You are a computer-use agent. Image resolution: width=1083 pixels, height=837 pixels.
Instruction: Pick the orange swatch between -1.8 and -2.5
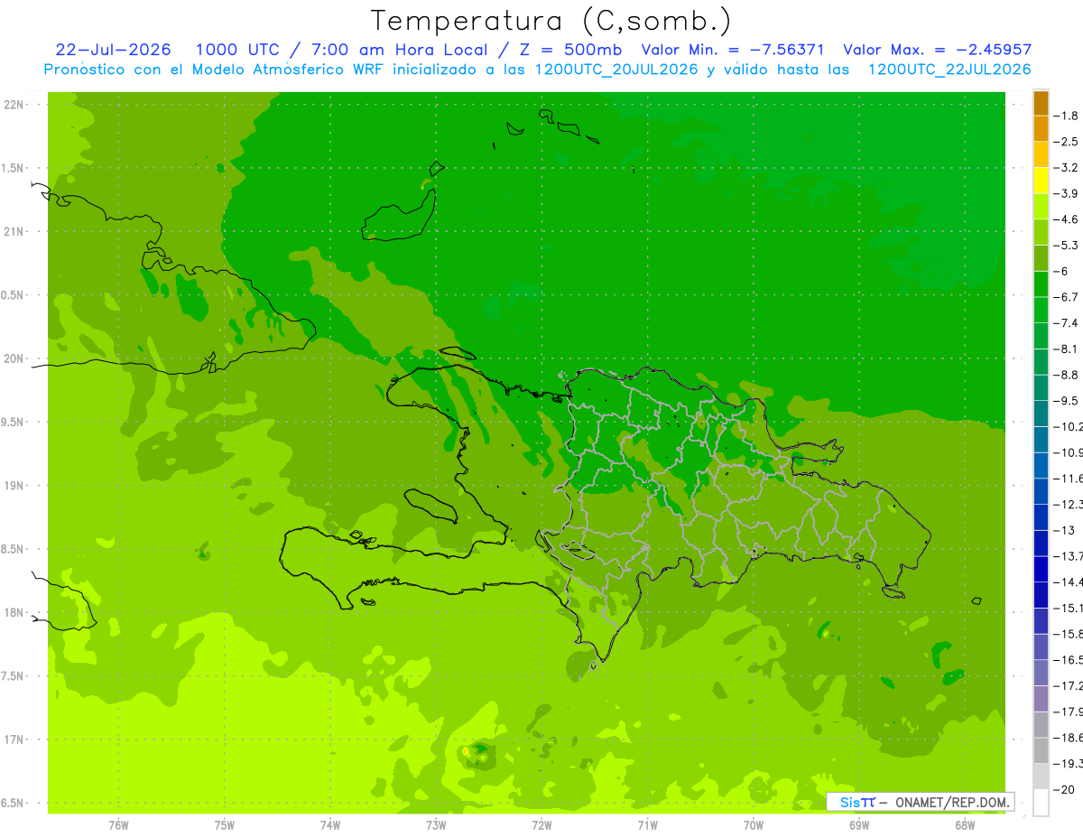pos(1041,129)
